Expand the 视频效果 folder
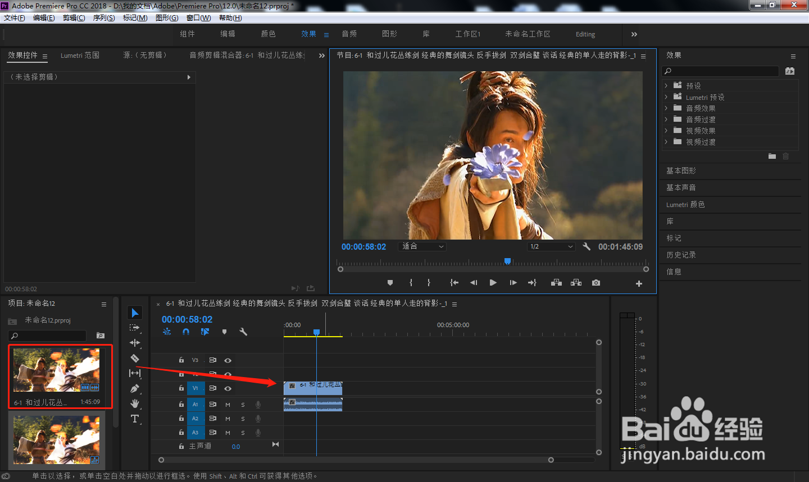 (666, 131)
